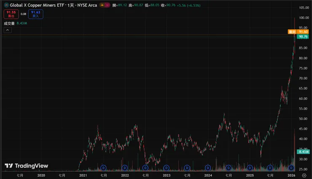
Task: Click the 60.00 price scale label
Action: click(303, 98)
